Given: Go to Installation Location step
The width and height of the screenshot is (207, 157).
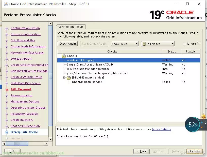Looking at the screenshot, I should (24, 114).
